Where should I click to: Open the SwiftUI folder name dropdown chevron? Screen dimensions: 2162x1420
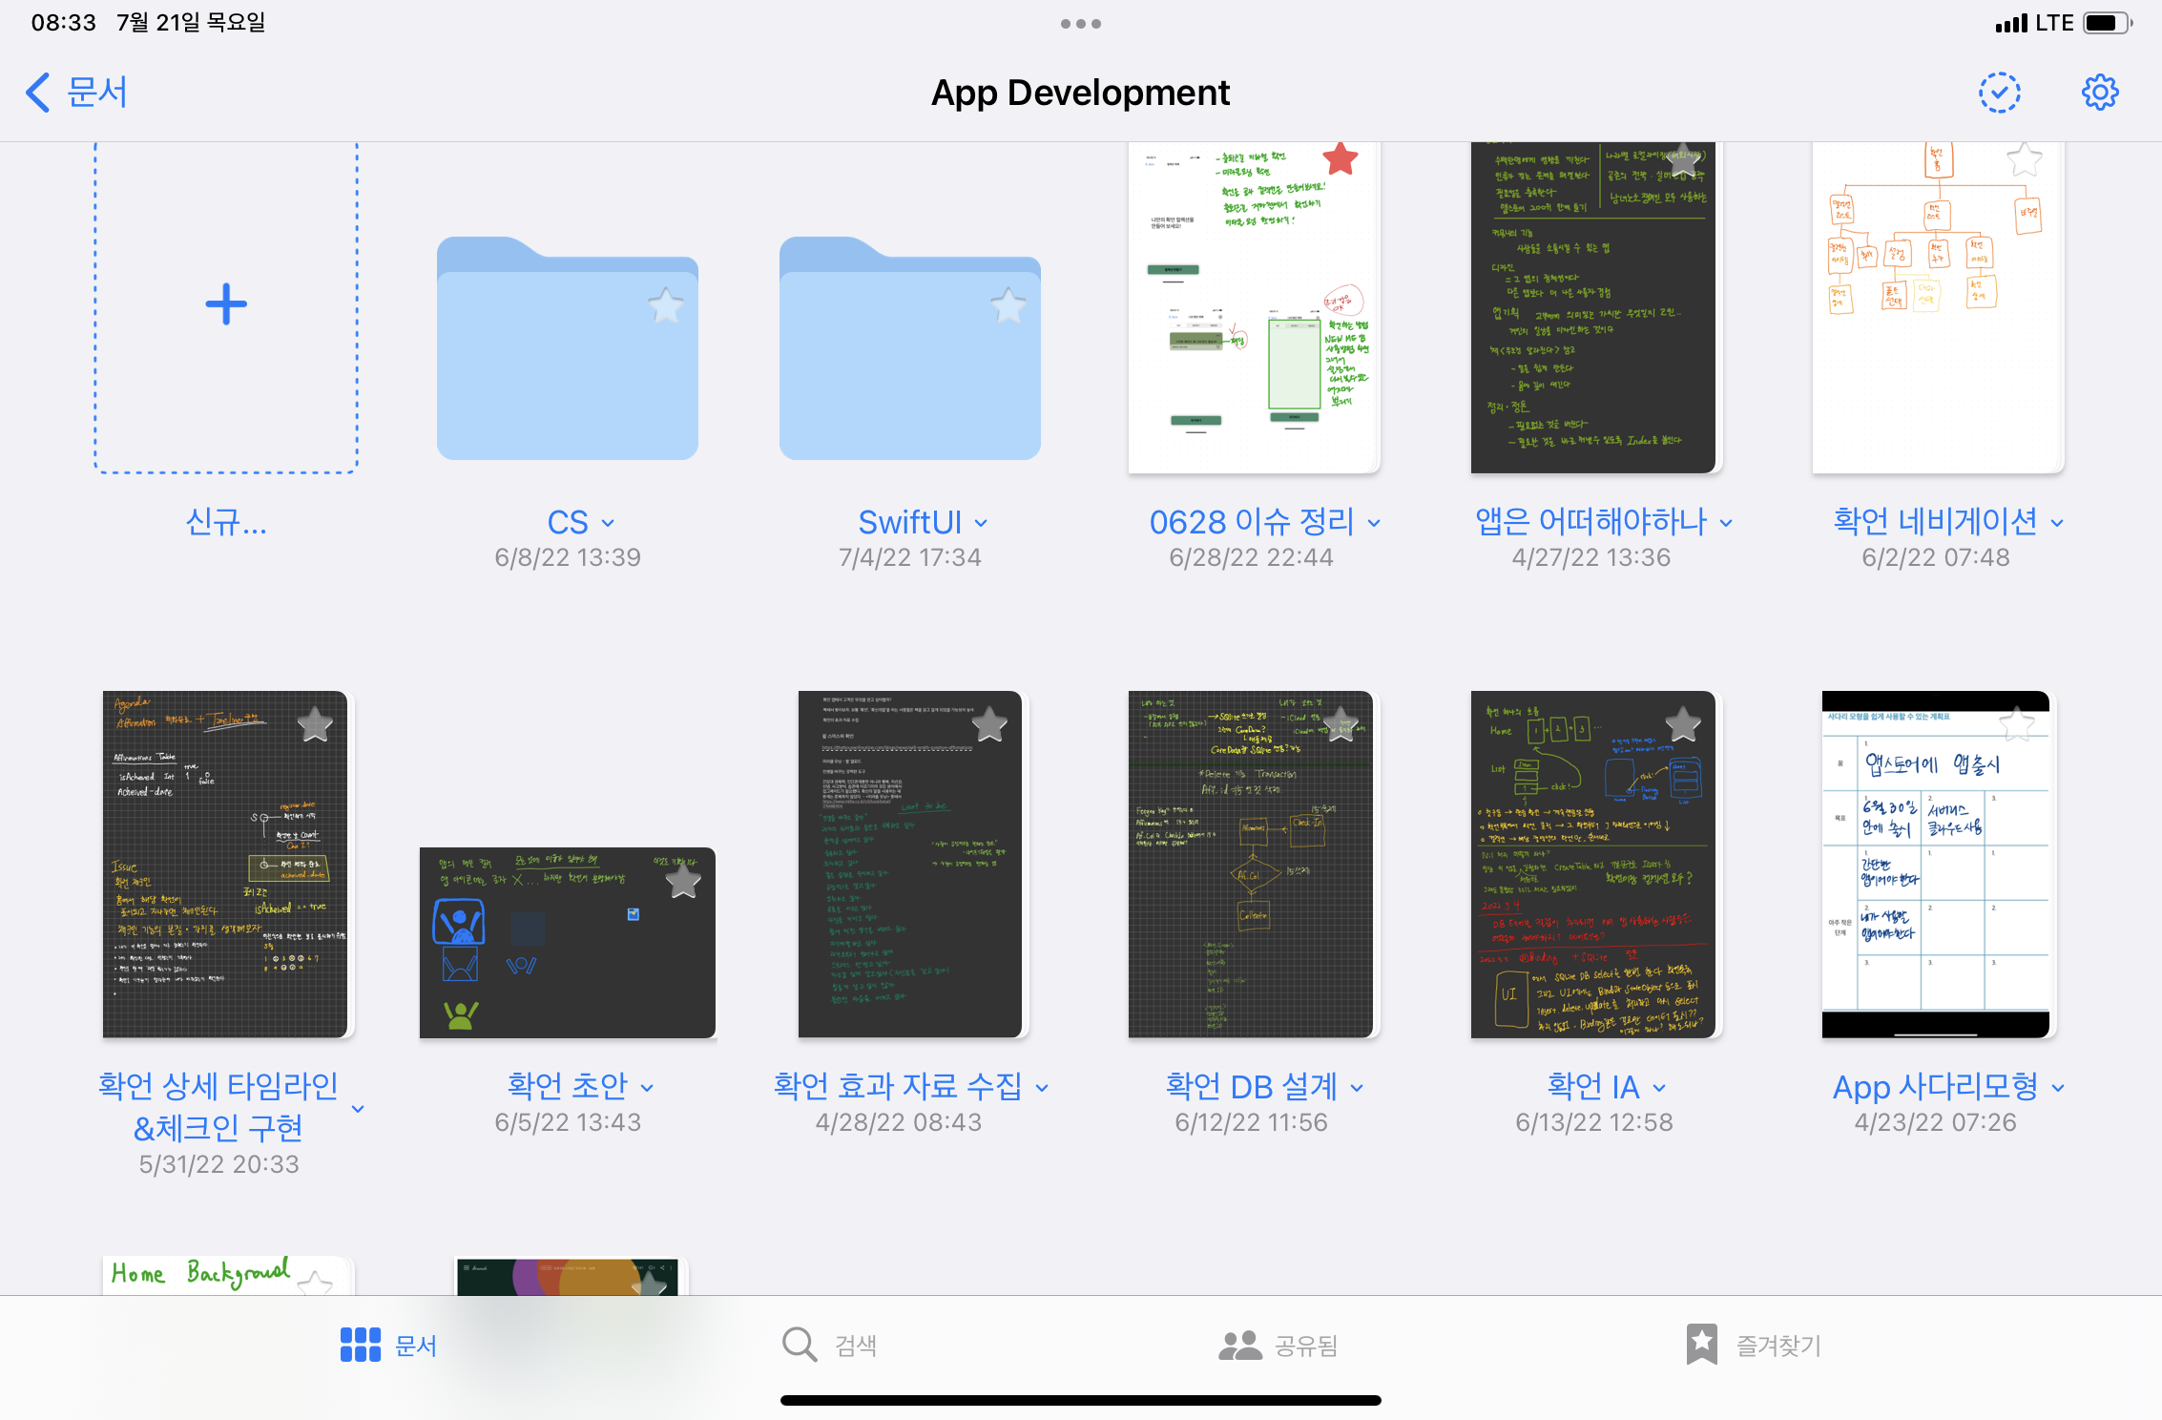click(981, 523)
